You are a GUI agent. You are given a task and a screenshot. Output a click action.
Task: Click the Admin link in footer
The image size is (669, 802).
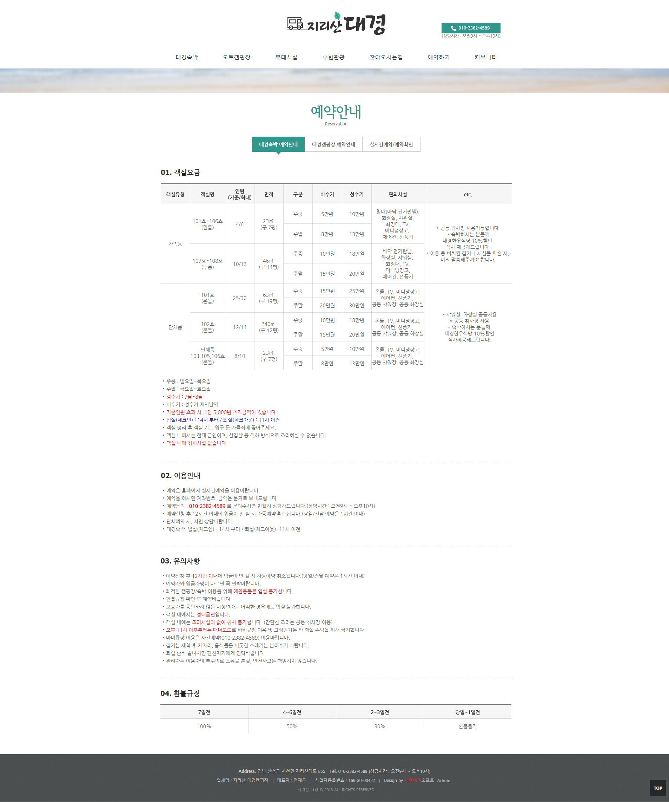coord(443,781)
